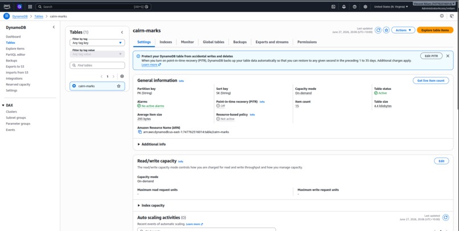Dismiss the PITR info banner
The height and width of the screenshot is (231, 459).
(448, 56)
